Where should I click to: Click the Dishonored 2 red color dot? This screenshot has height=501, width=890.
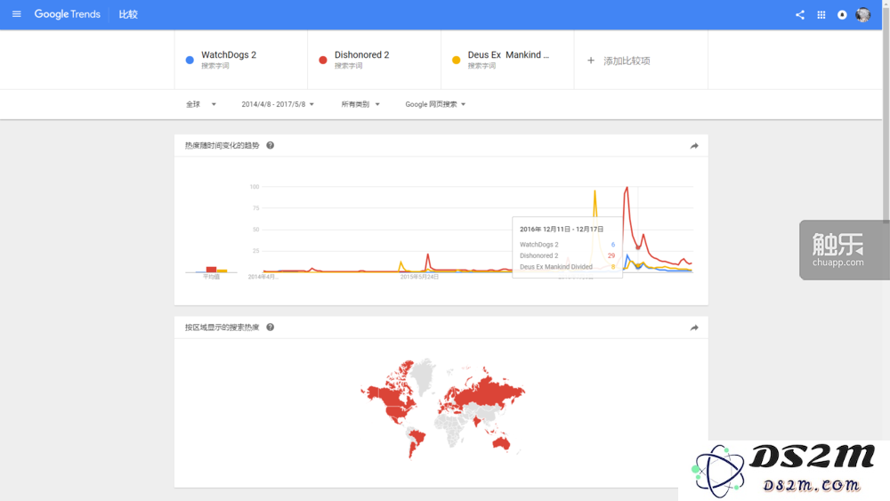[x=322, y=61]
